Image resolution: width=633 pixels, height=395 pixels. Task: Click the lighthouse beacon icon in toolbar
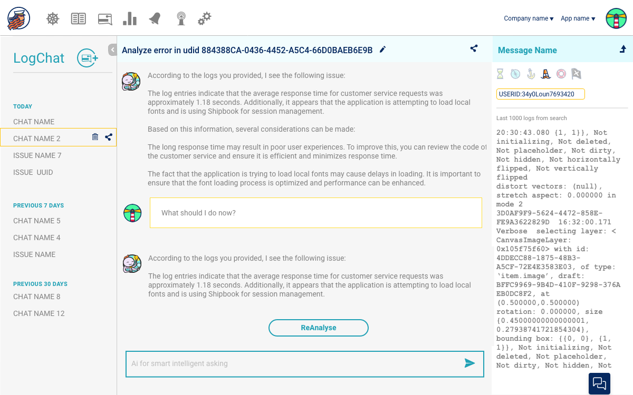click(181, 19)
